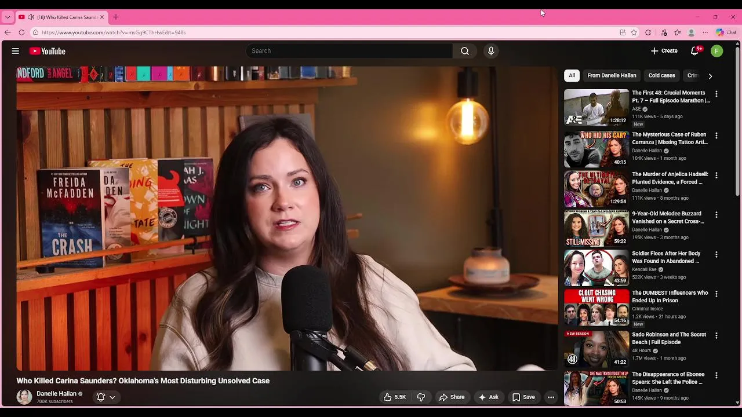The image size is (742, 417).
Task: Click the Create button
Action: [x=664, y=51]
